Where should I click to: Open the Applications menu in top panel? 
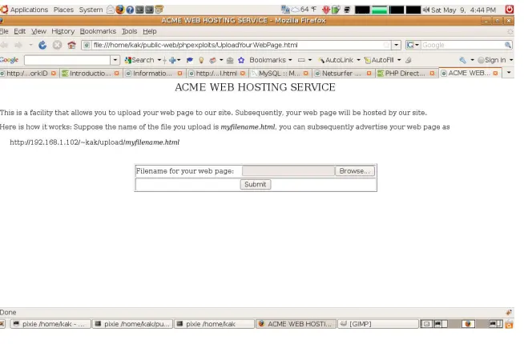(29, 10)
